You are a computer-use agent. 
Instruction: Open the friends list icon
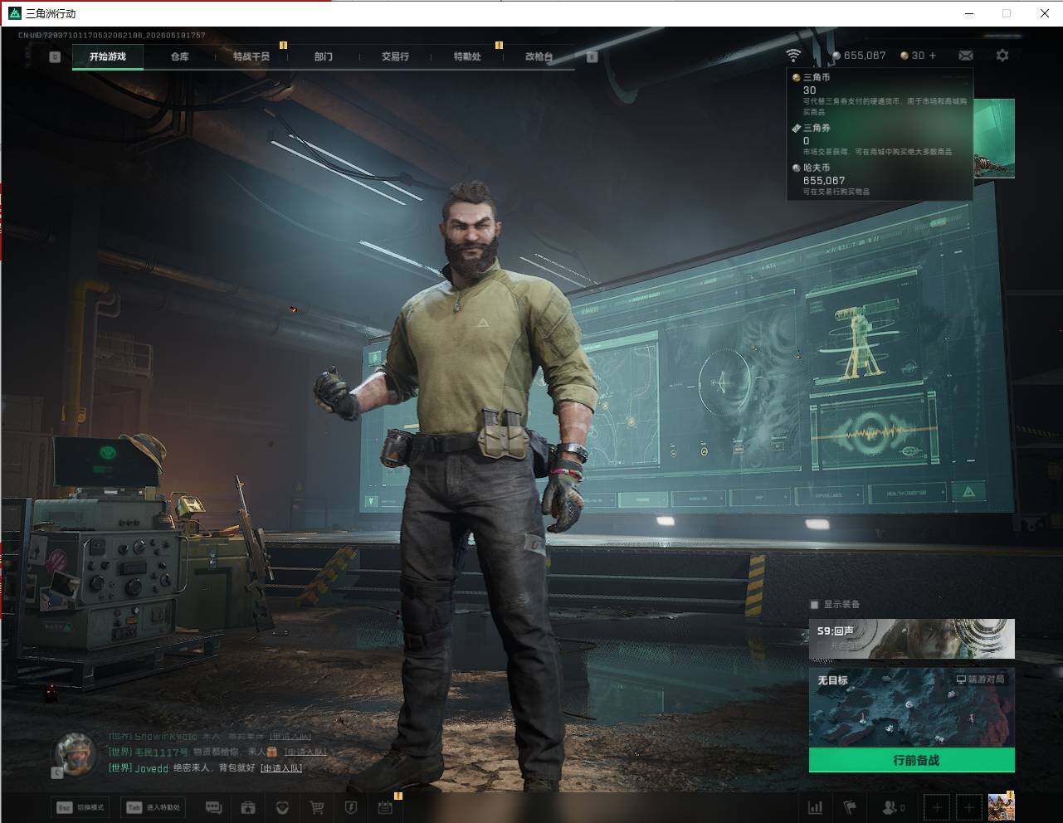tap(893, 807)
